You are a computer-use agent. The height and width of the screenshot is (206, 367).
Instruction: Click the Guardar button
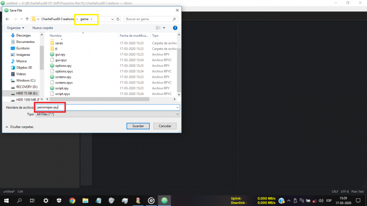138,126
